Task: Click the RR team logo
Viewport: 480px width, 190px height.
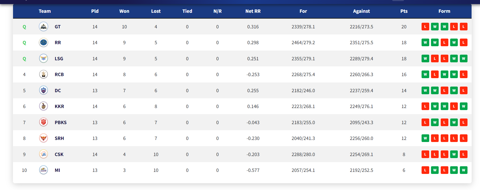Action: [43, 42]
